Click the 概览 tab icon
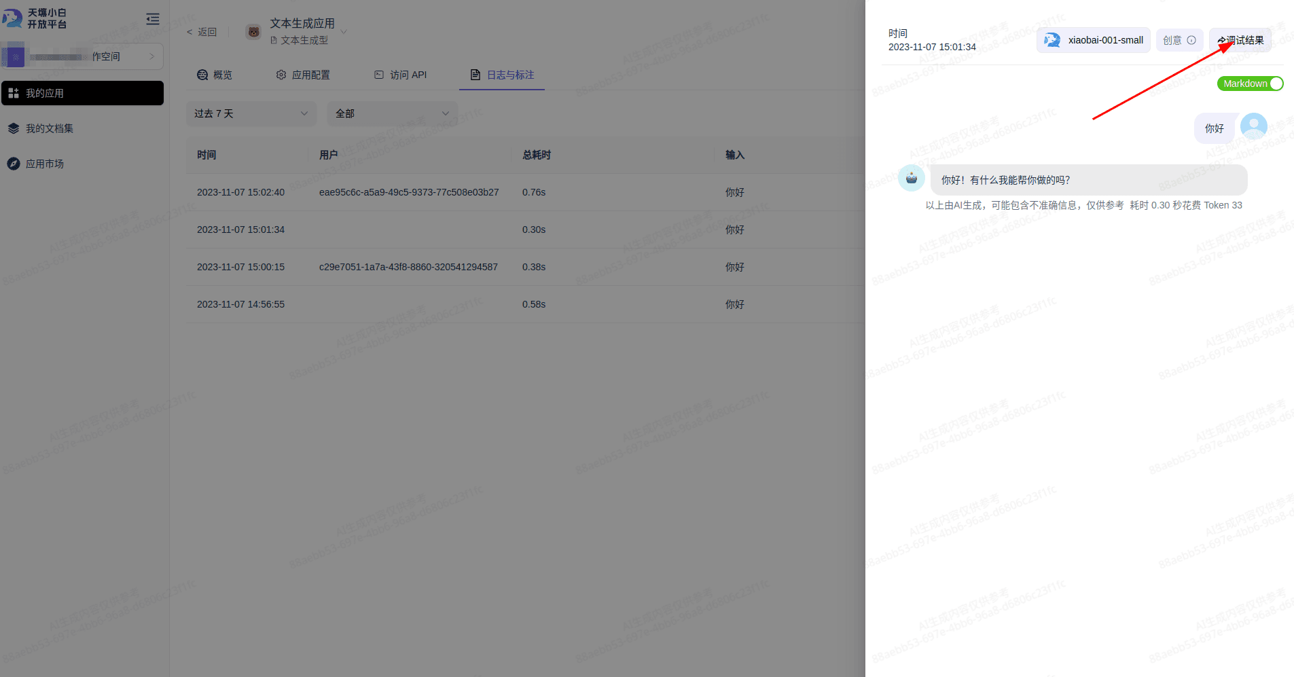The height and width of the screenshot is (677, 1294). click(202, 75)
